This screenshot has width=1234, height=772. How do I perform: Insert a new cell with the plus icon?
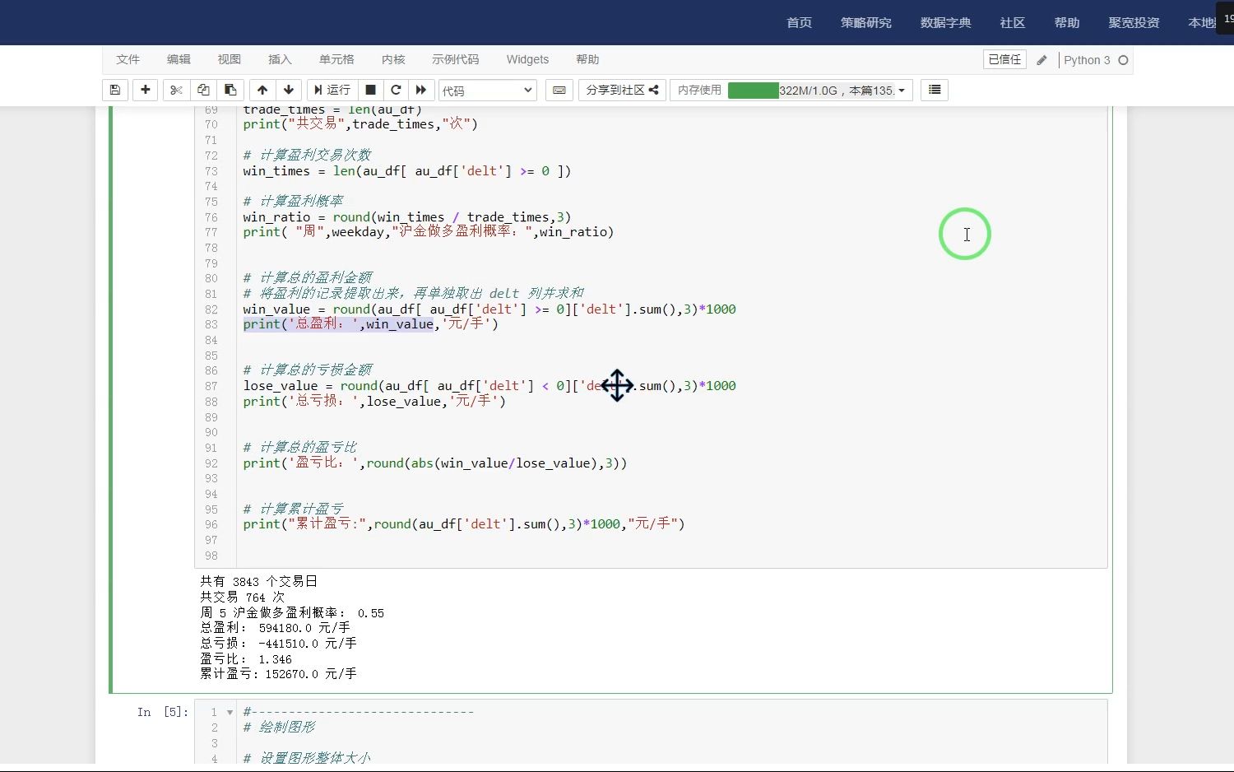click(146, 90)
